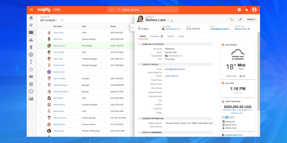Check the Albert Lee row checkbox
The image size is (287, 143).
point(40,39)
